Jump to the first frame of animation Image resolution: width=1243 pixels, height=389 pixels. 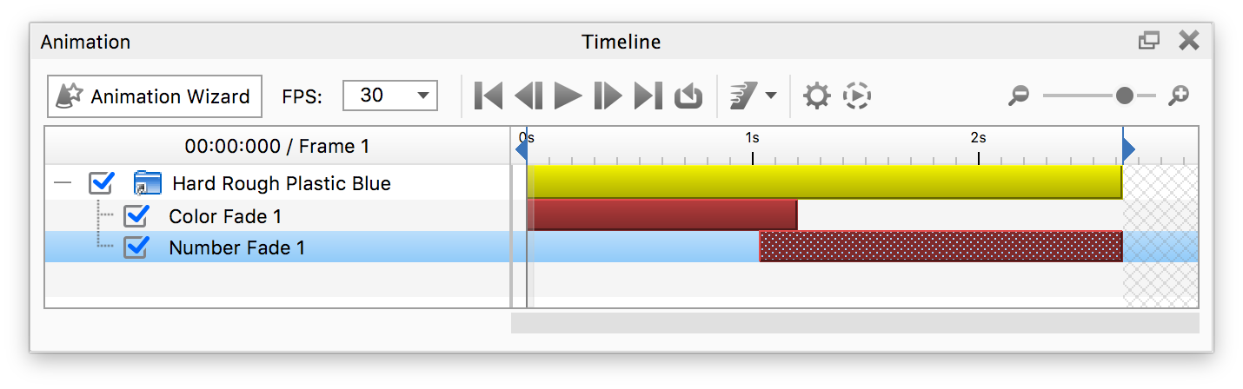click(x=489, y=96)
